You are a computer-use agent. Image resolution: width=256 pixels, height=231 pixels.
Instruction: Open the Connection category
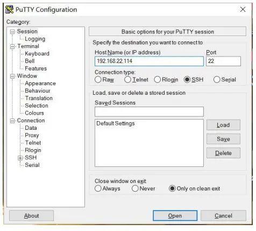[31, 121]
